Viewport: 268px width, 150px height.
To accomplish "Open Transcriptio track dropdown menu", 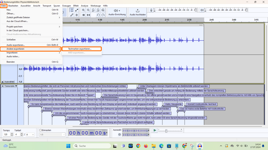I will (x=16, y=86).
